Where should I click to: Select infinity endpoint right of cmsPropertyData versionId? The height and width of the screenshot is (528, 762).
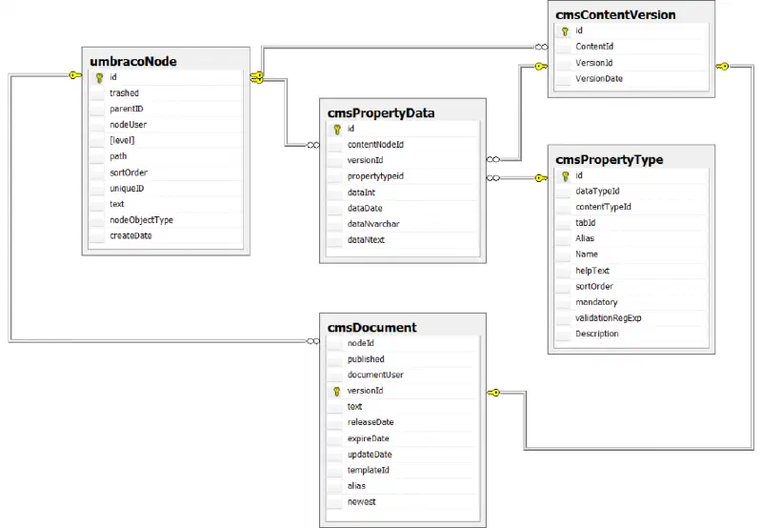click(493, 159)
